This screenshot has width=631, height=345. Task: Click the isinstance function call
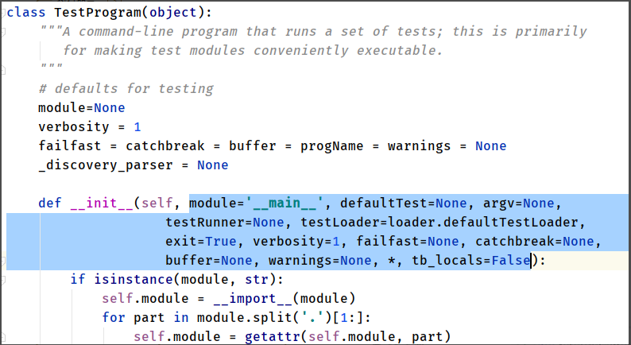(126, 279)
